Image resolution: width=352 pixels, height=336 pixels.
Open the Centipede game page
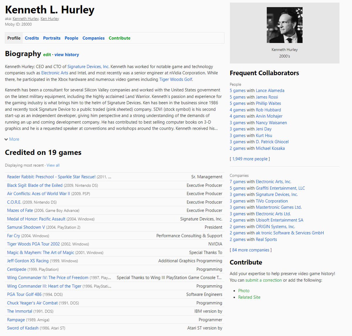tap(17, 269)
